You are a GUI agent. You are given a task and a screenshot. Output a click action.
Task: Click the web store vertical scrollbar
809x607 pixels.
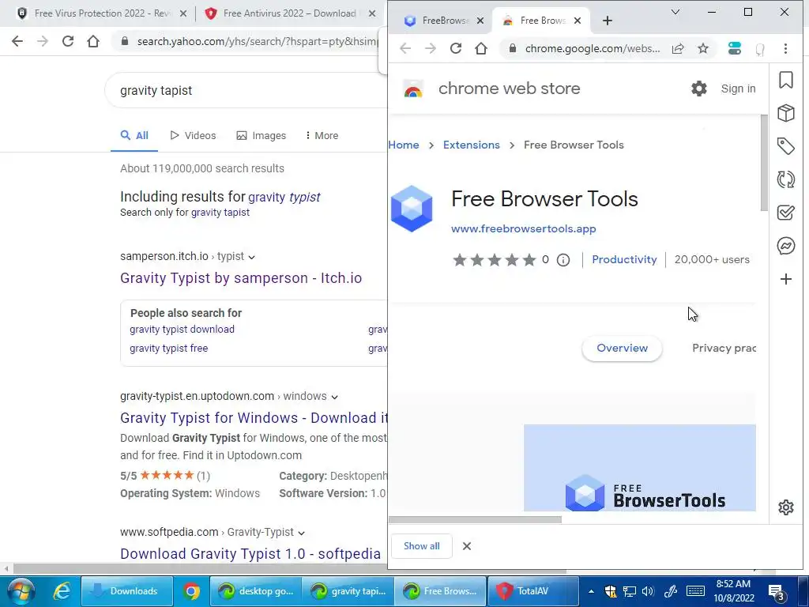(764, 163)
